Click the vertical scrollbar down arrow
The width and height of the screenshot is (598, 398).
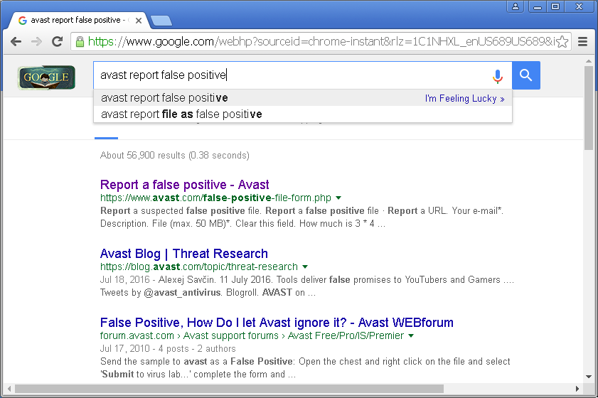[x=589, y=377]
